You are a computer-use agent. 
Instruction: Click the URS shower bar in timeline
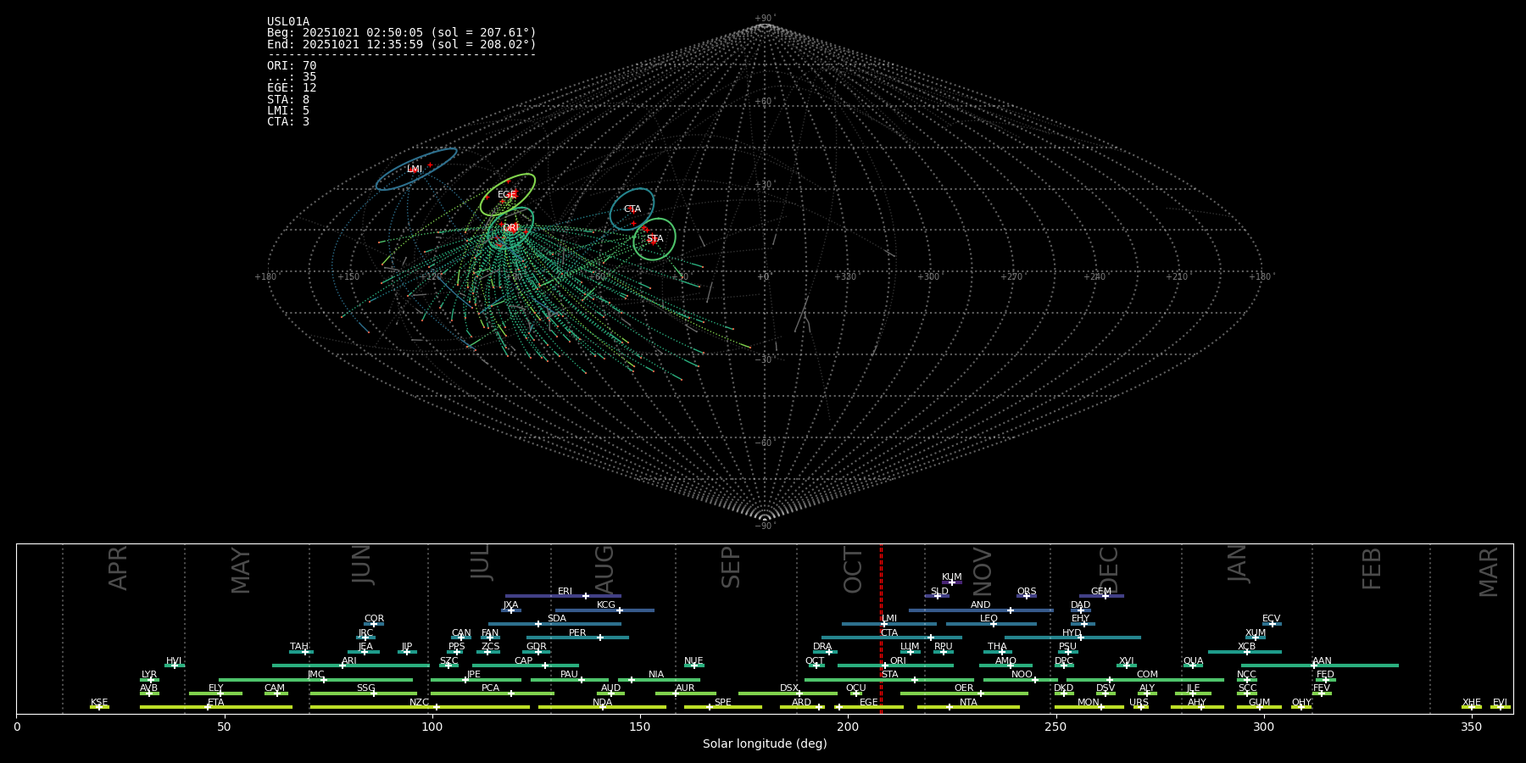(1140, 707)
